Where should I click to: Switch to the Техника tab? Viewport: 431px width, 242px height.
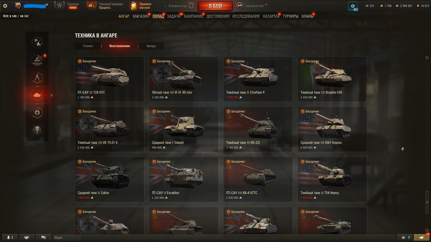pyautogui.click(x=88, y=46)
